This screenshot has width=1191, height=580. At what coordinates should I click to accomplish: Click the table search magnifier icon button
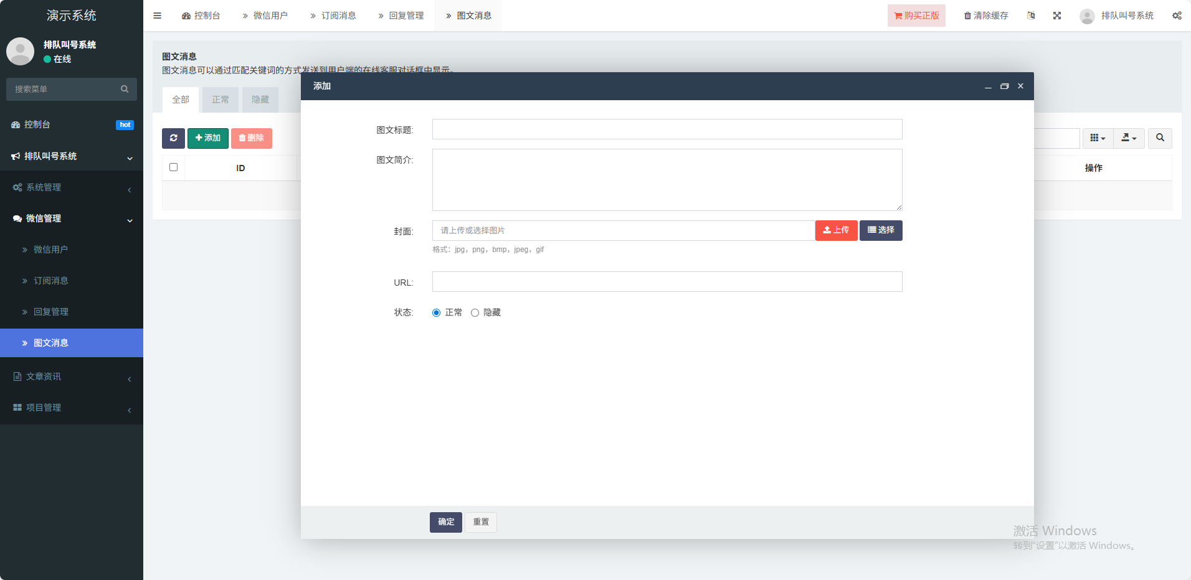[1160, 138]
